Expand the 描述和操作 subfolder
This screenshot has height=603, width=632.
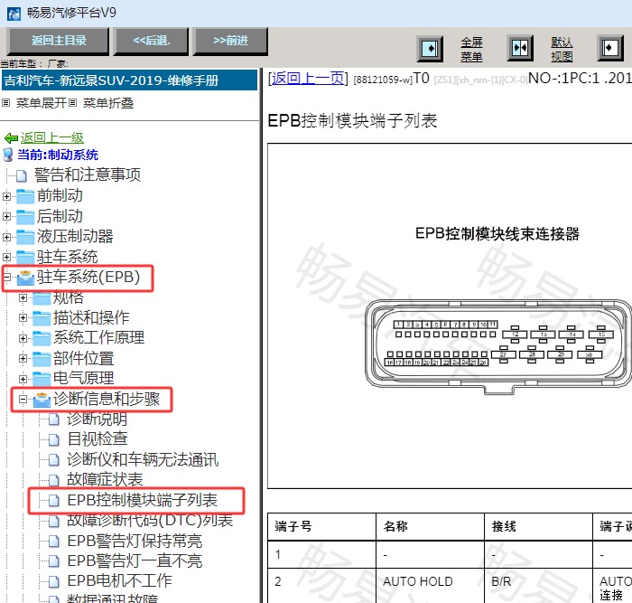pos(23,318)
